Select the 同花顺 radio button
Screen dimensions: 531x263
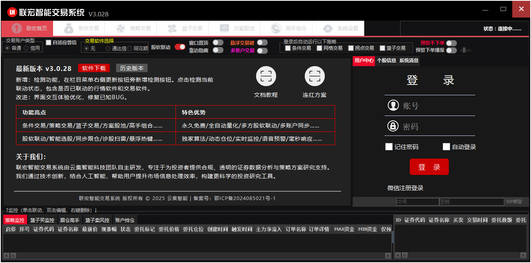(x=130, y=49)
